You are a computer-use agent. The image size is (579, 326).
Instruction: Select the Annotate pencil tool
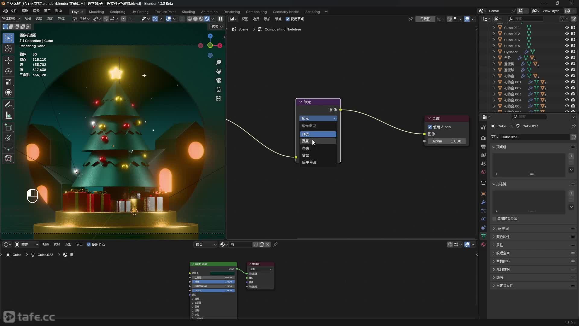pyautogui.click(x=8, y=105)
